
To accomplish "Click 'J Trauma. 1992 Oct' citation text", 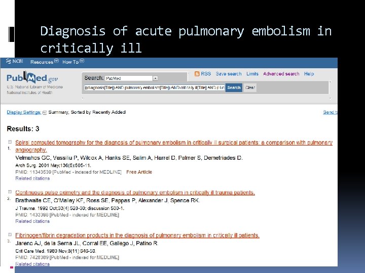I will pyautogui.click(x=70, y=208).
